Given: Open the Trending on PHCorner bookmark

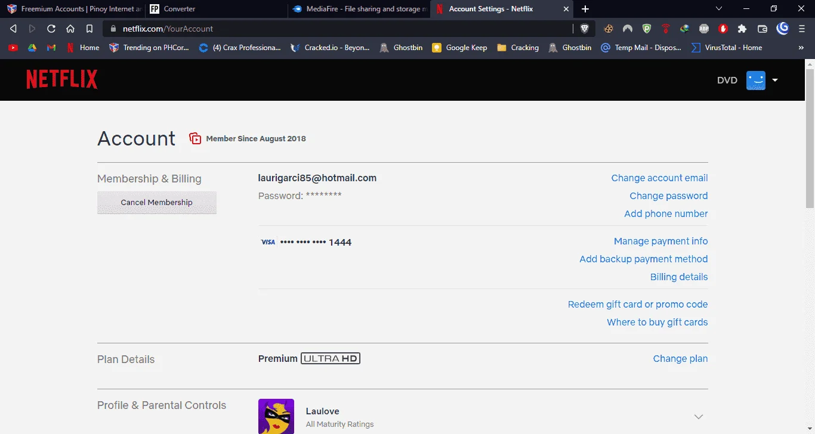Looking at the screenshot, I should tap(149, 48).
